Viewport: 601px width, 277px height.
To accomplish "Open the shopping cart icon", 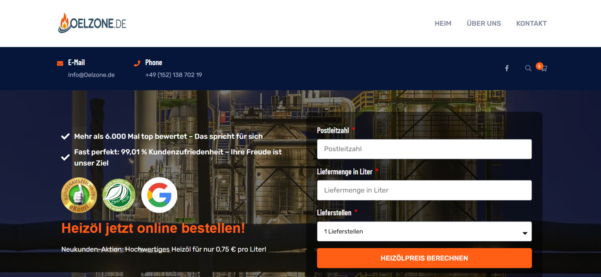I will click(544, 69).
